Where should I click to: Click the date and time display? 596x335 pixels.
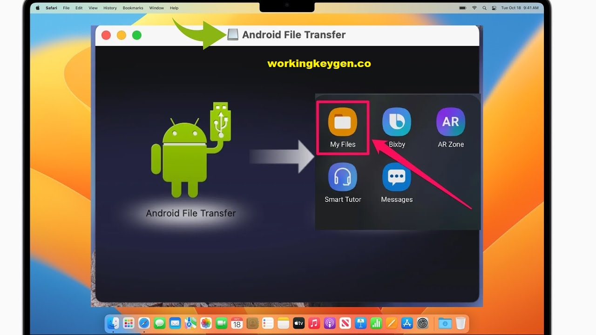pyautogui.click(x=520, y=8)
